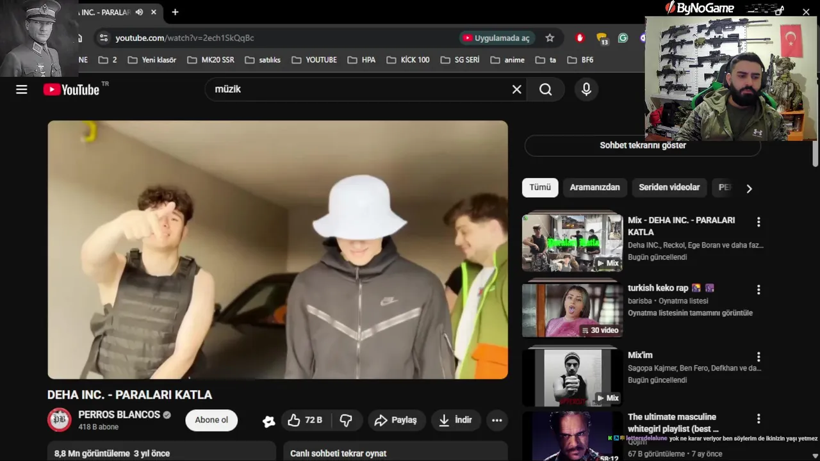Open the KİCK 100 bookmark folder
The width and height of the screenshot is (820, 461).
pyautogui.click(x=408, y=60)
